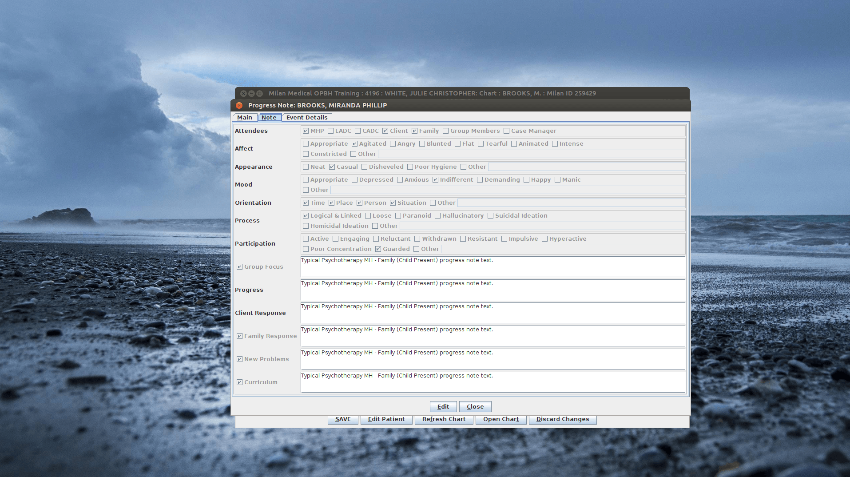
Task: Check the Demanding mood checkbox
Action: click(x=480, y=179)
